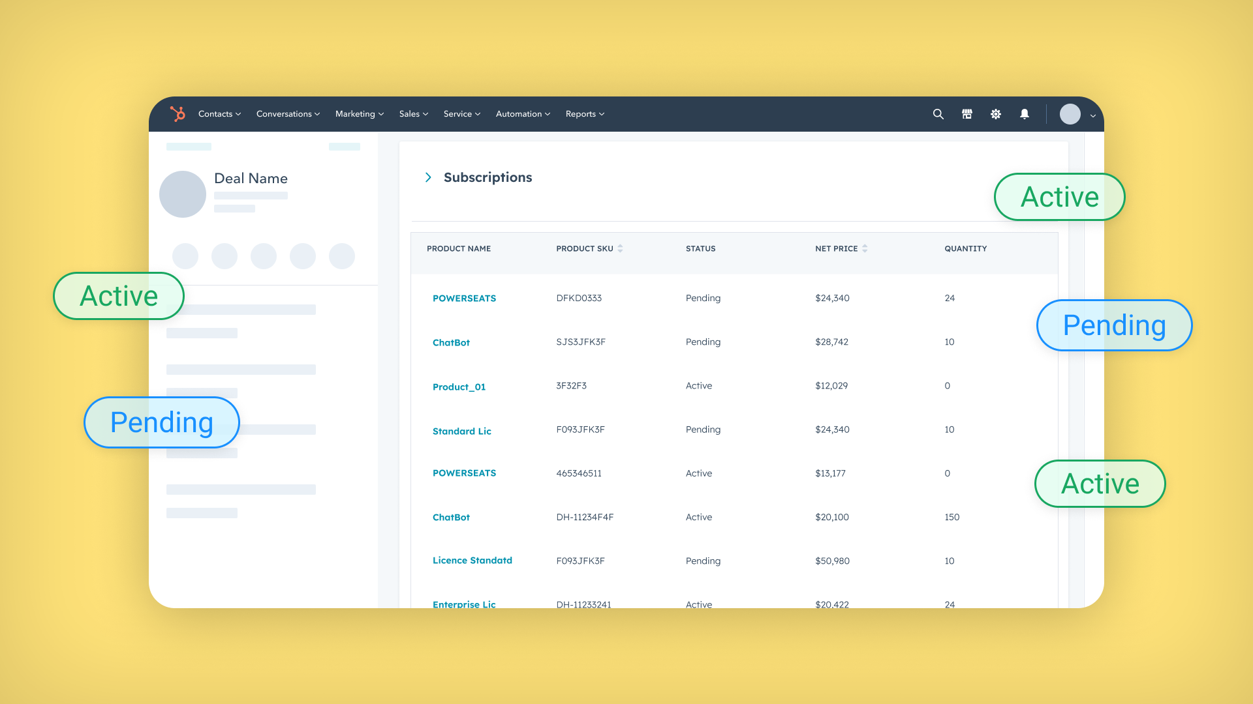Viewport: 1253px width, 704px height.
Task: Open the Marketing menu
Action: 359,114
